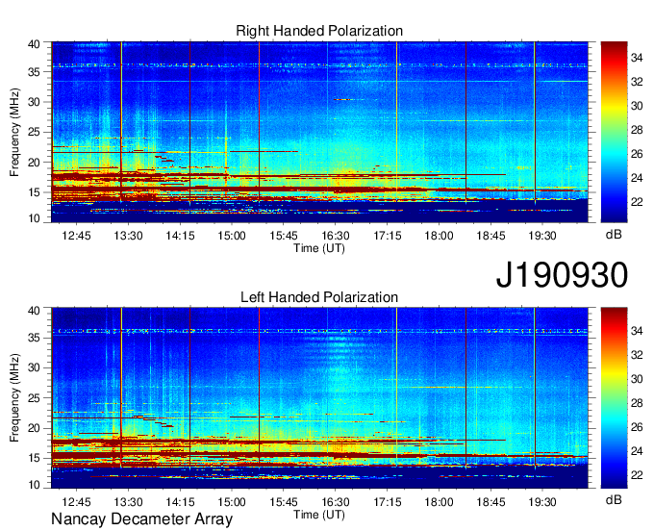Click the dB unit under Right Handed color bar
This screenshot has height=531, width=654.
tap(614, 235)
